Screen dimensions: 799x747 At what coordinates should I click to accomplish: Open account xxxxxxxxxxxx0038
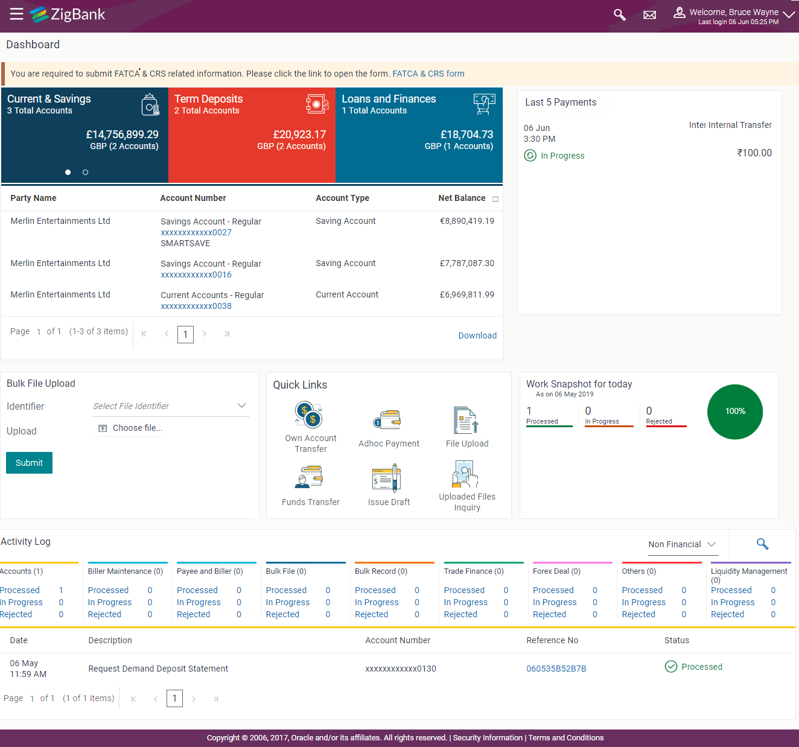(196, 306)
